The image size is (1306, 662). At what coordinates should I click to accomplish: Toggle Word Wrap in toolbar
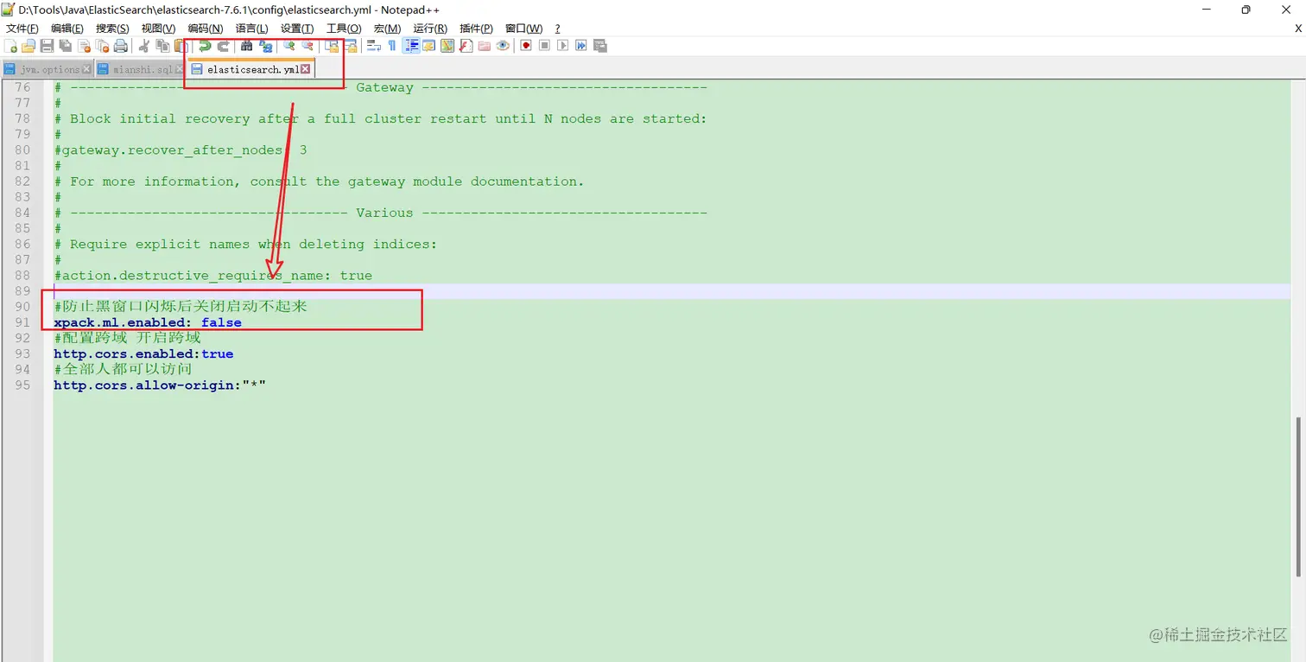point(373,46)
